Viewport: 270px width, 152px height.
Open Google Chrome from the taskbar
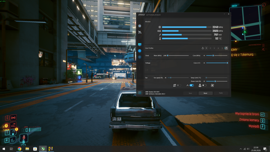tap(19, 149)
